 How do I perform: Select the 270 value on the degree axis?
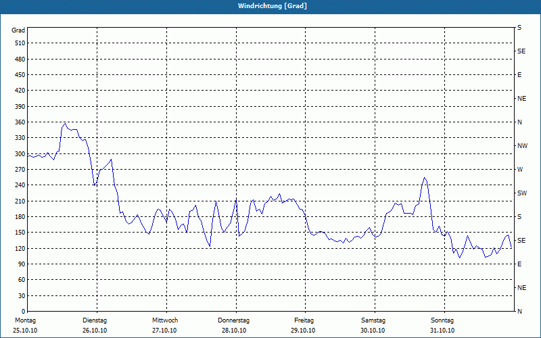[x=20, y=170]
